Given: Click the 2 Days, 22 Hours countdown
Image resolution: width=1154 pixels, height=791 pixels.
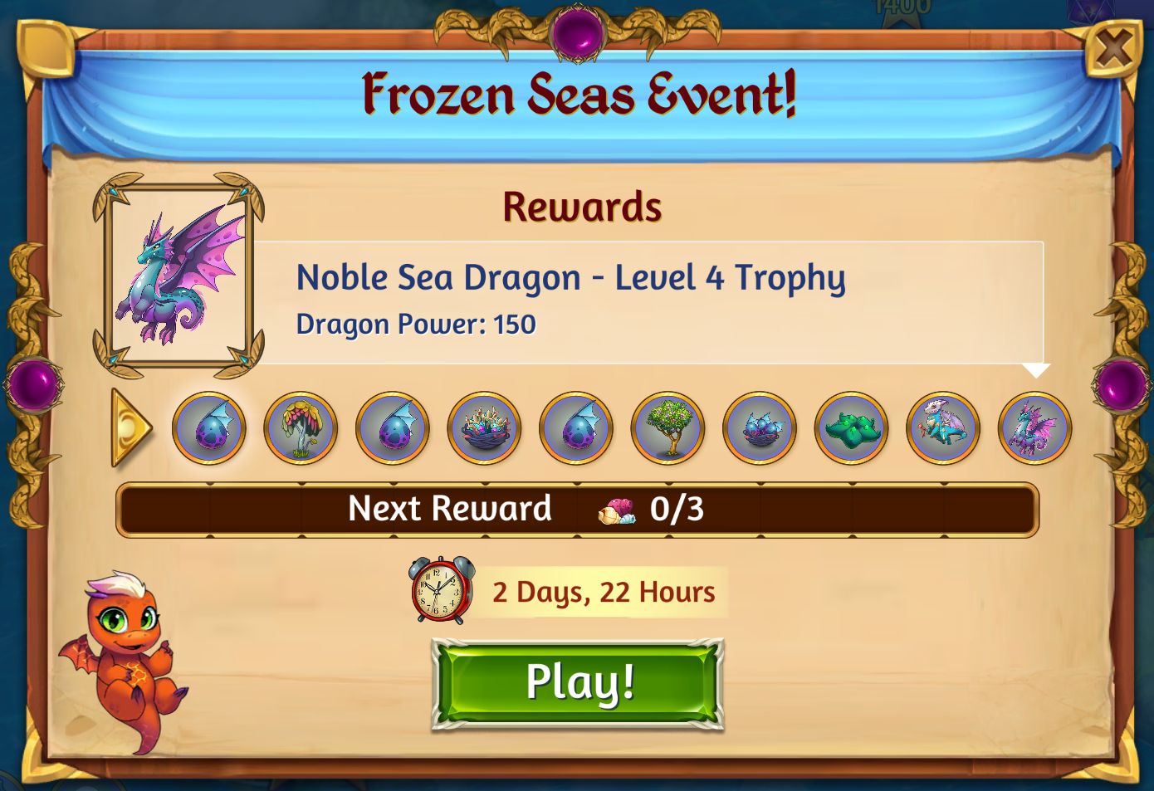Looking at the screenshot, I should click(x=604, y=592).
